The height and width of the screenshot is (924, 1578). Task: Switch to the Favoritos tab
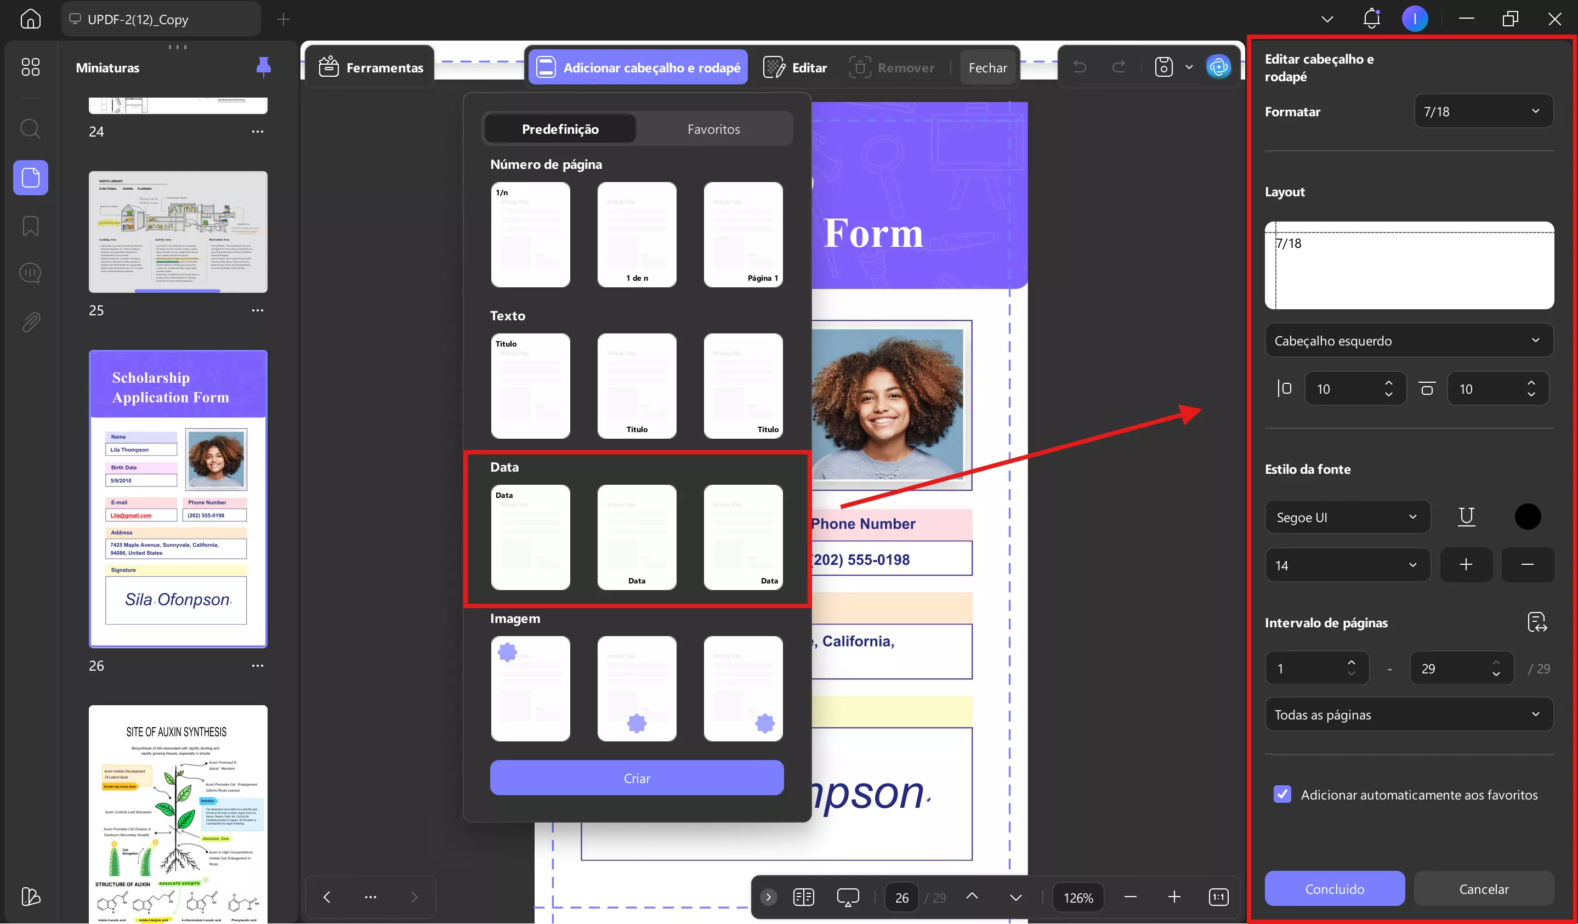click(713, 128)
